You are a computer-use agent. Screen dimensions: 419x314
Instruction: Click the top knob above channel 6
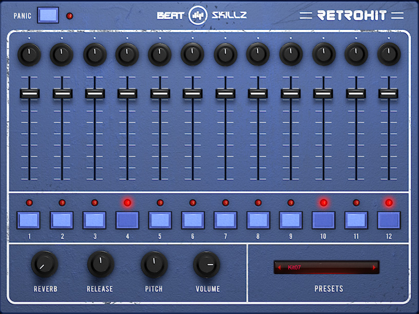[x=193, y=54]
